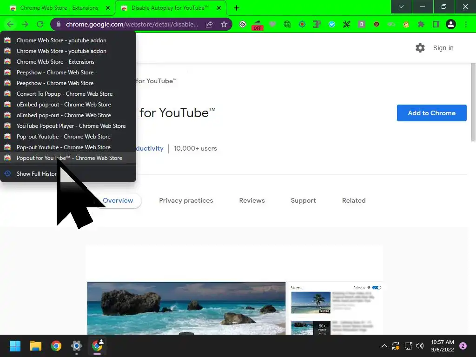
Task: Open the notification badge showing 2
Action: coord(463,346)
